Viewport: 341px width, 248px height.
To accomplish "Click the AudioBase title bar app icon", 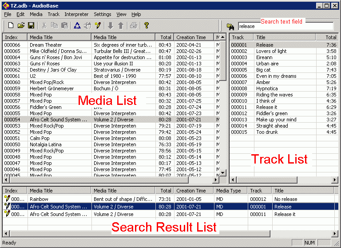I will 6,6.
